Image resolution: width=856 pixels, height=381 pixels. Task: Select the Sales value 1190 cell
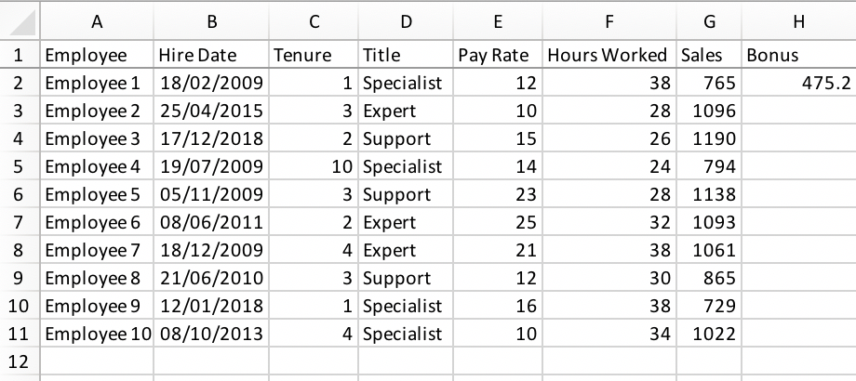pyautogui.click(x=709, y=138)
